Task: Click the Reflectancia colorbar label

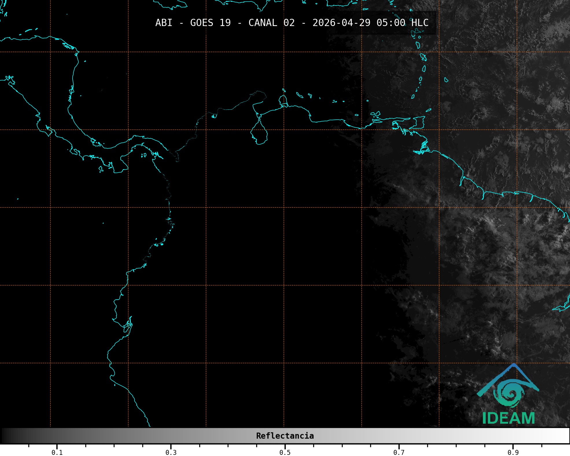Action: tap(285, 436)
